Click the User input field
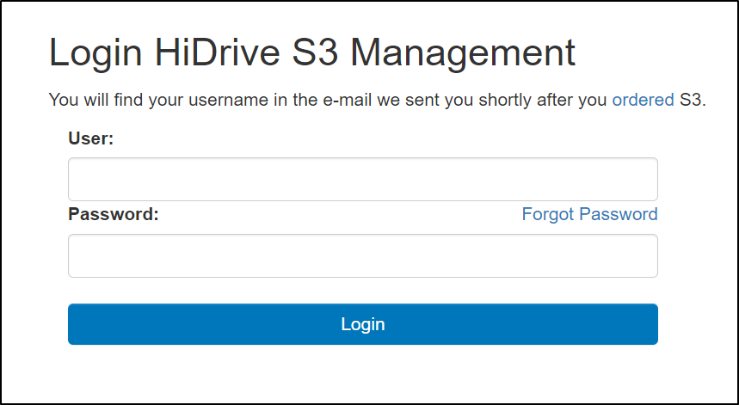This screenshot has height=405, width=739. click(x=363, y=180)
